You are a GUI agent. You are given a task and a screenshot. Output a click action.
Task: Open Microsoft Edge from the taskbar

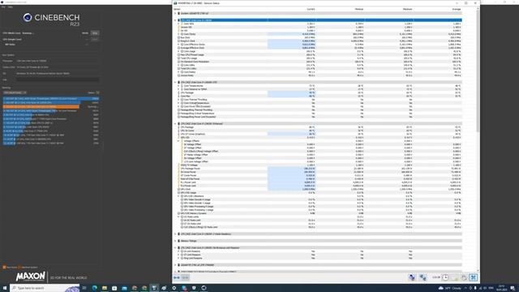95,288
